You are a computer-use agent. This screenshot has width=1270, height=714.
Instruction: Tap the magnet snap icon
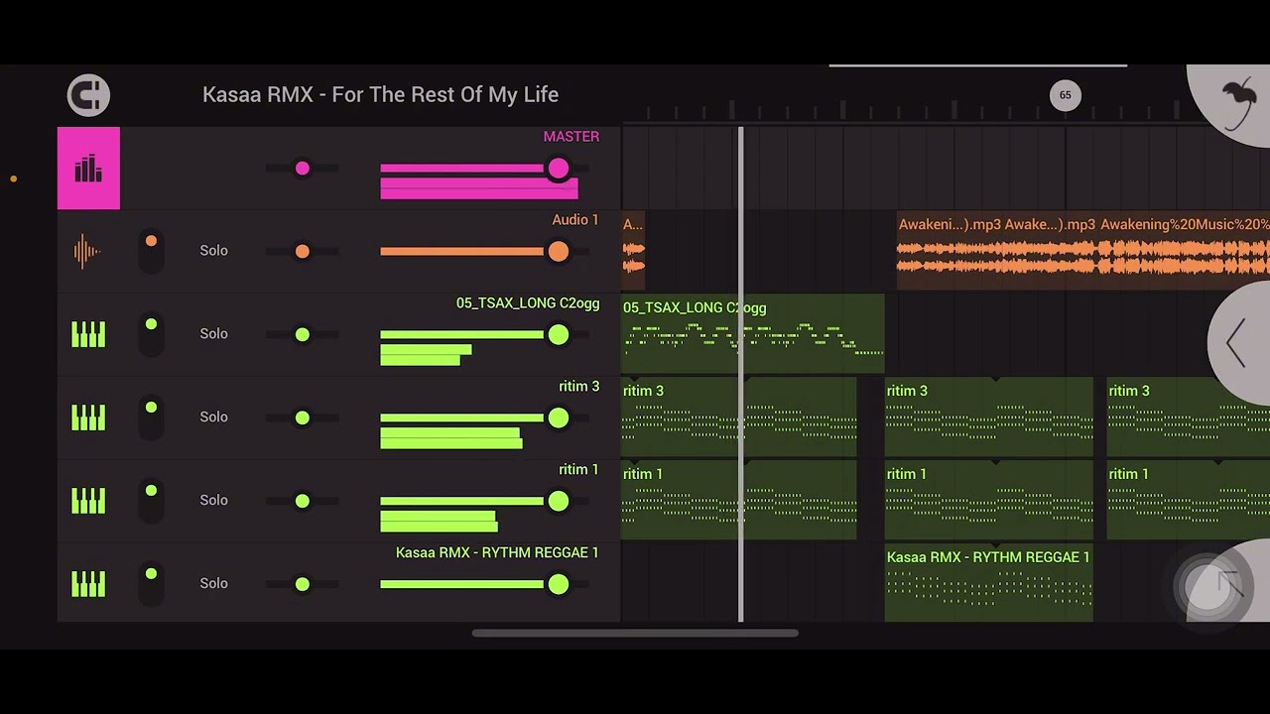click(x=88, y=96)
